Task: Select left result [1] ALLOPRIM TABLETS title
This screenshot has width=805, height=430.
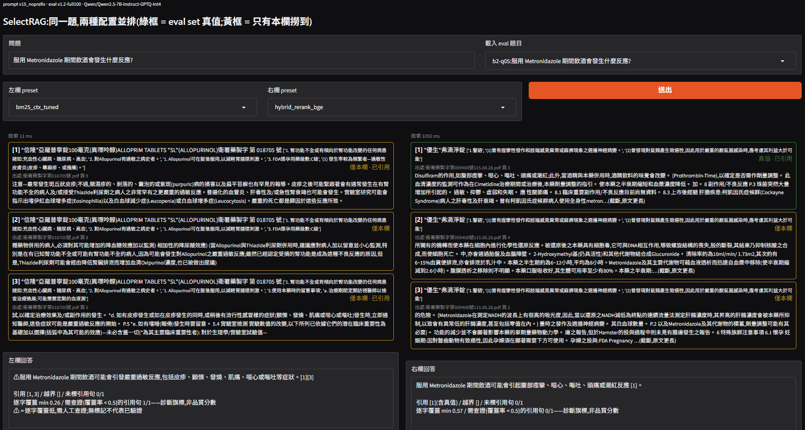Action: [147, 150]
